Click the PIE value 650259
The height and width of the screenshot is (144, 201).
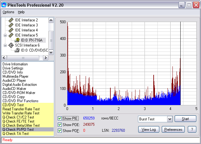89,118
